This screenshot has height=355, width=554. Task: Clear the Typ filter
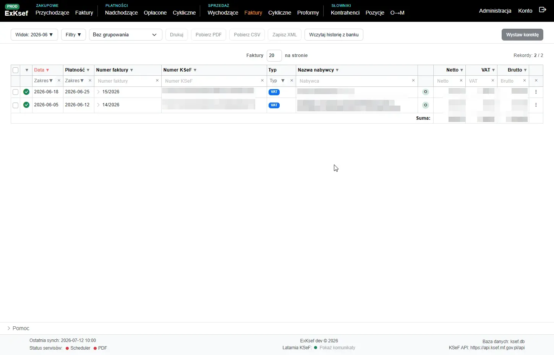click(292, 81)
